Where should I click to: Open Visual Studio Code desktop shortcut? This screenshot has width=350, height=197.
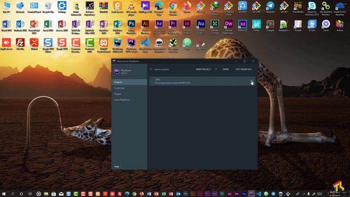[145, 45]
